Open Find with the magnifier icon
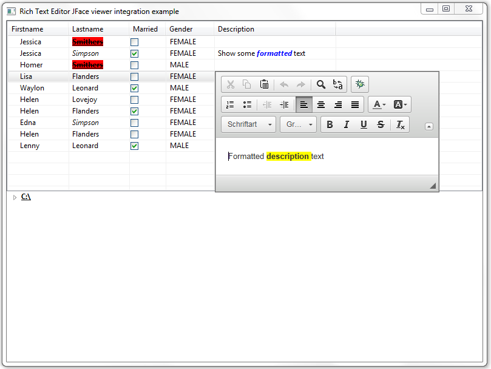 tap(321, 84)
